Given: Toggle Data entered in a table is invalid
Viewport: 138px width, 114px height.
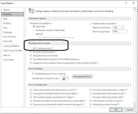Looking at the screenshot, I should pyautogui.click(x=90, y=101).
